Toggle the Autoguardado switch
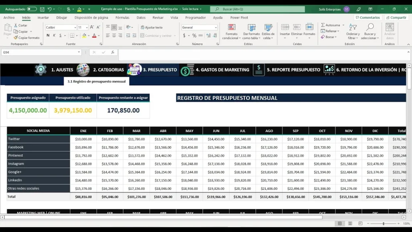 32,9
